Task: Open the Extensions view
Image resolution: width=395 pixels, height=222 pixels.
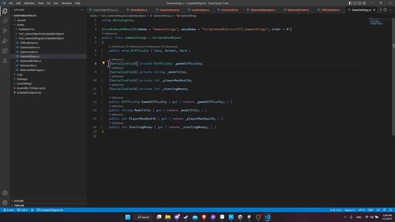Action: 5,51
